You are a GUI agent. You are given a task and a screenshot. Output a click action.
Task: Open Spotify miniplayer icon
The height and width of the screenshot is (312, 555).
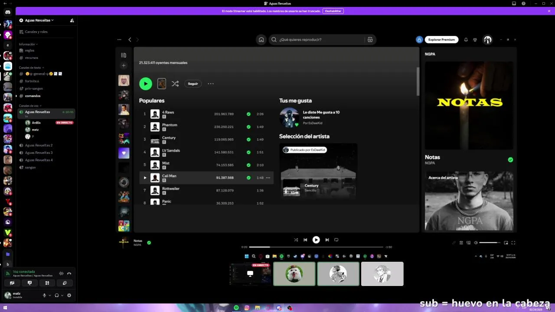(506, 243)
